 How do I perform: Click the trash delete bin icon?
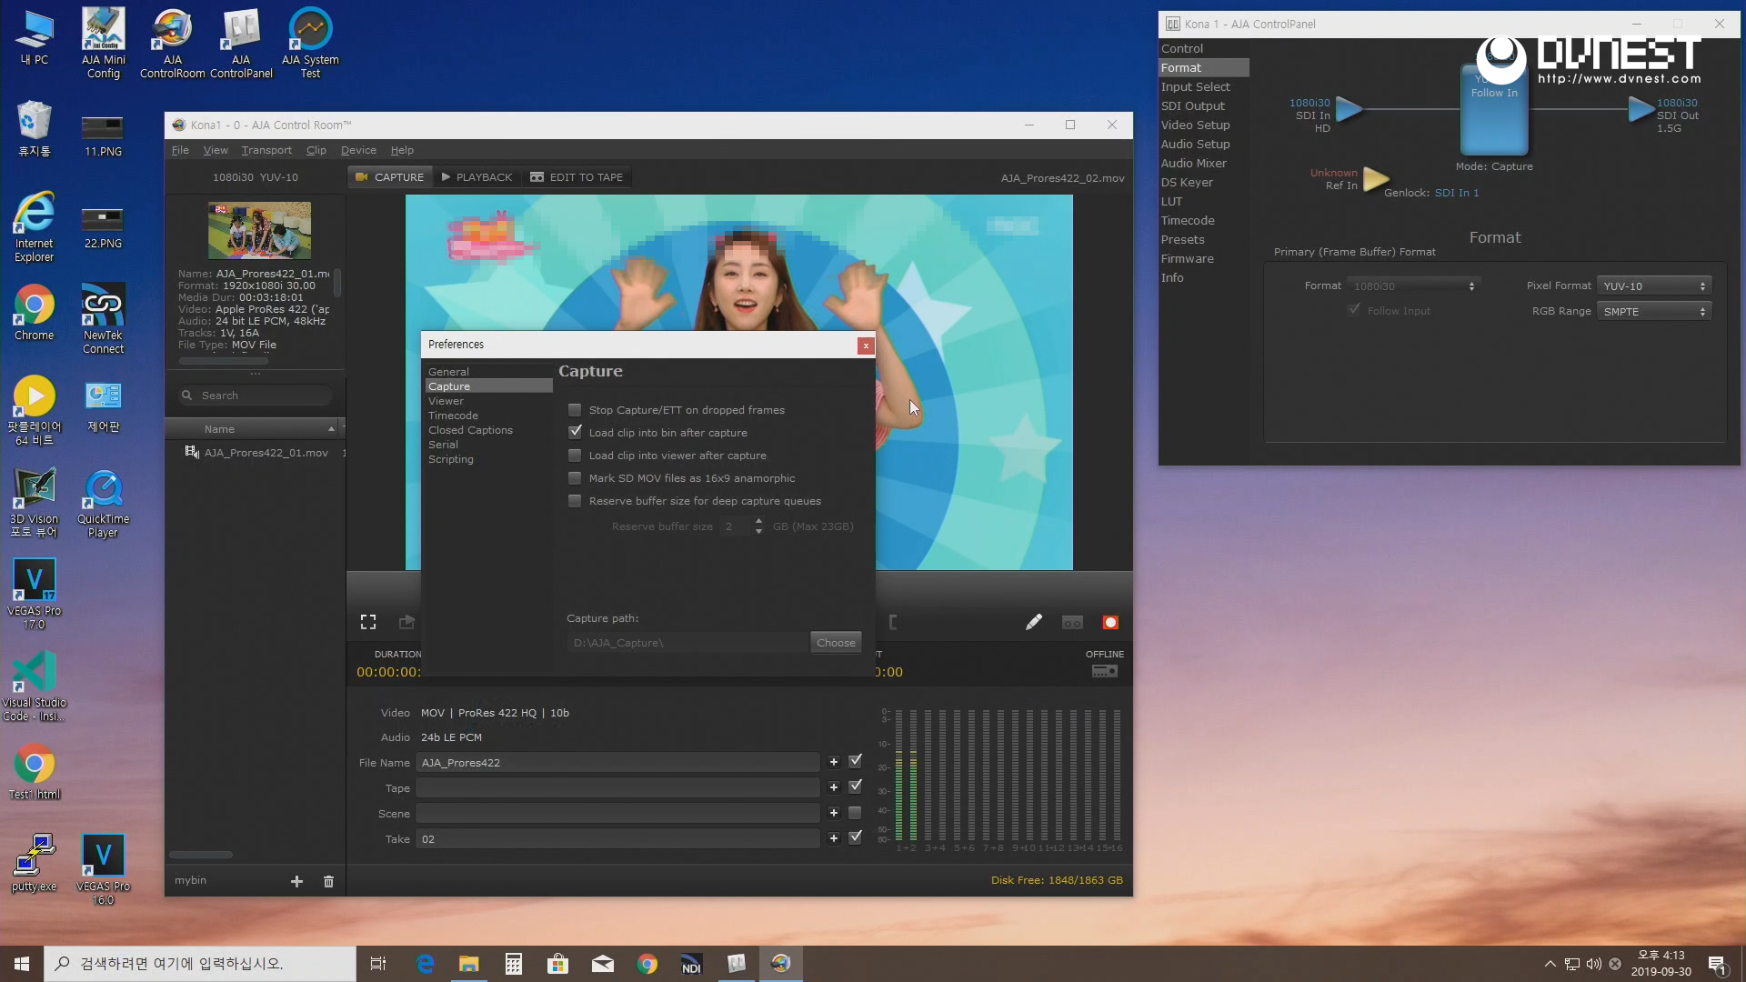[329, 881]
